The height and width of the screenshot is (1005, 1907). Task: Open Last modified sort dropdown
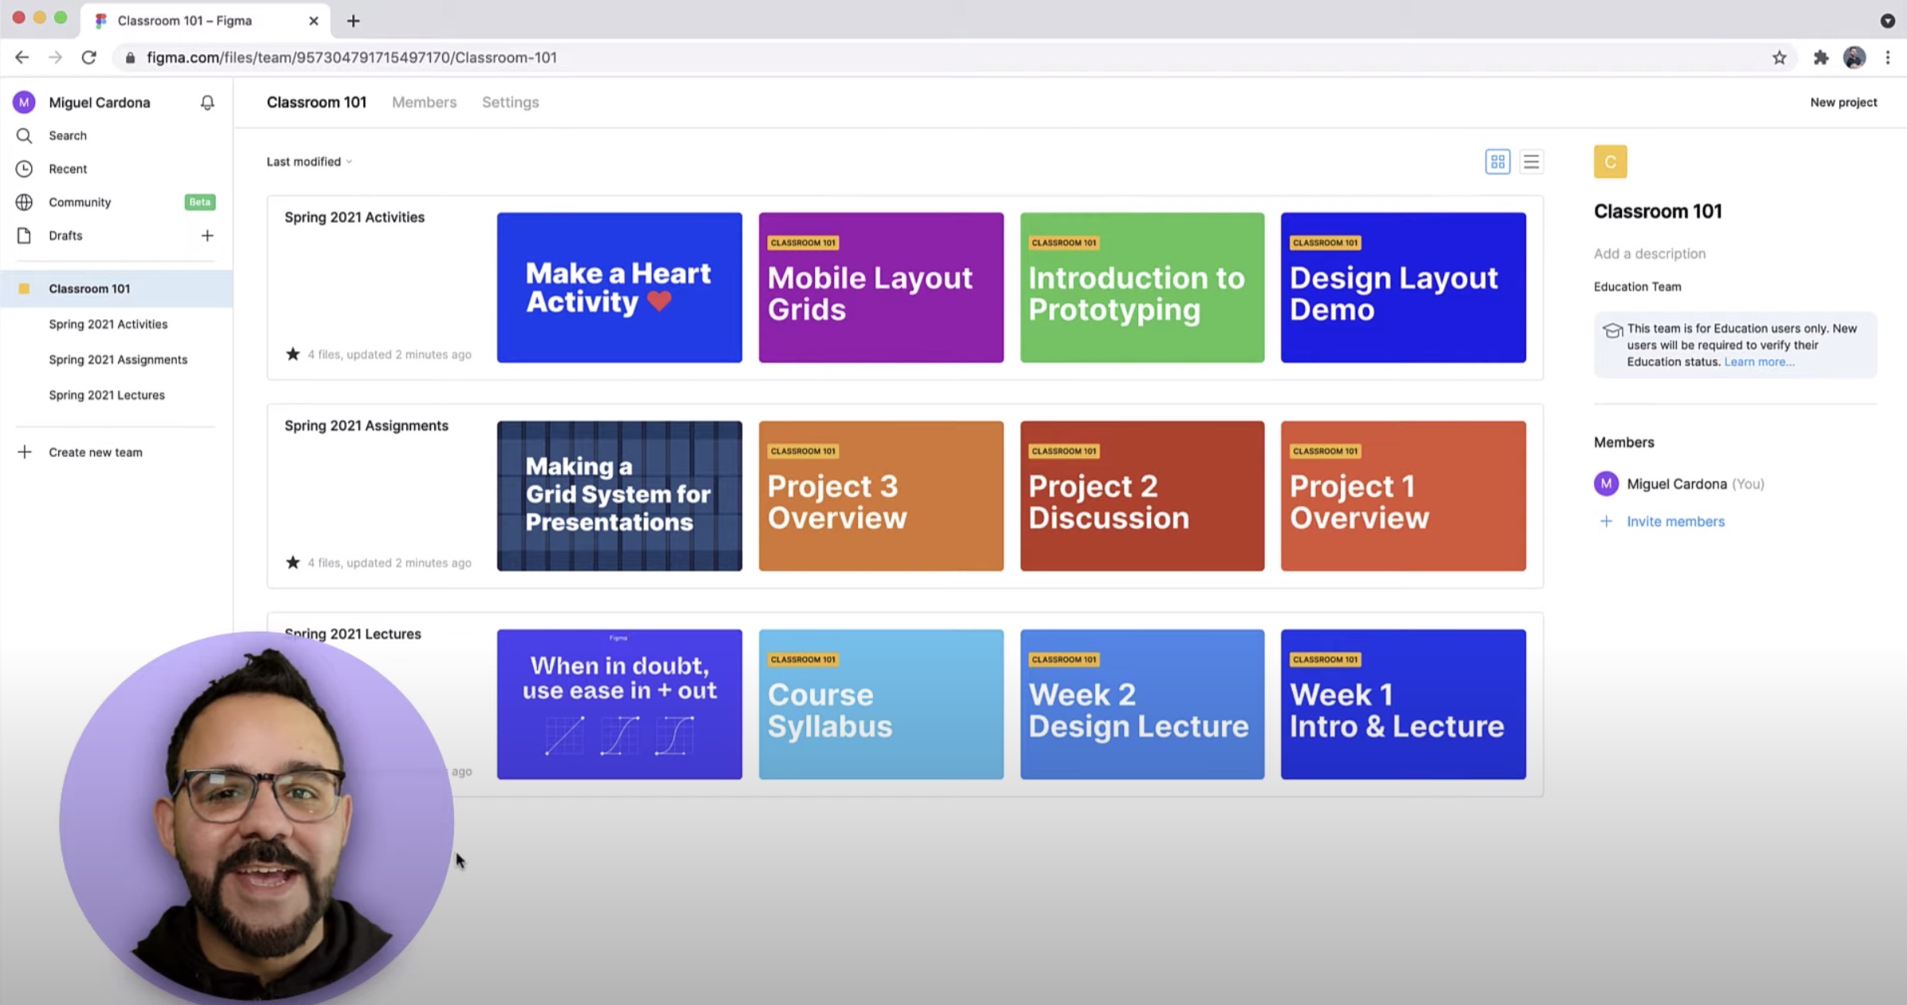(x=309, y=162)
